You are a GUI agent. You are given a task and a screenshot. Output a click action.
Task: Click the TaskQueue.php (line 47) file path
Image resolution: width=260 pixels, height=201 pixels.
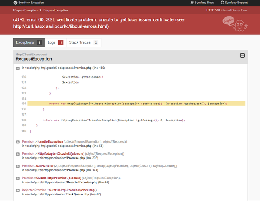pyautogui.click(x=61, y=194)
